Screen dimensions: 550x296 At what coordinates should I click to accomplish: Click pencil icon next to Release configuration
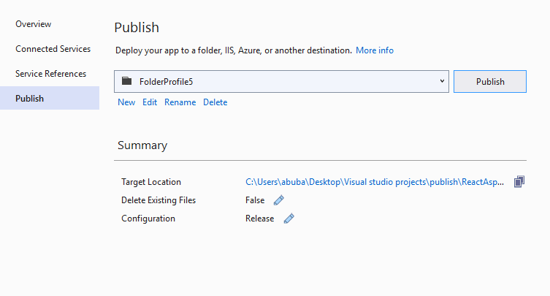[289, 219]
